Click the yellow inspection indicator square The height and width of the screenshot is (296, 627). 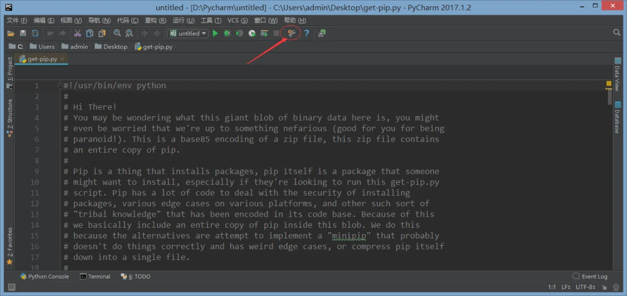pyautogui.click(x=609, y=84)
